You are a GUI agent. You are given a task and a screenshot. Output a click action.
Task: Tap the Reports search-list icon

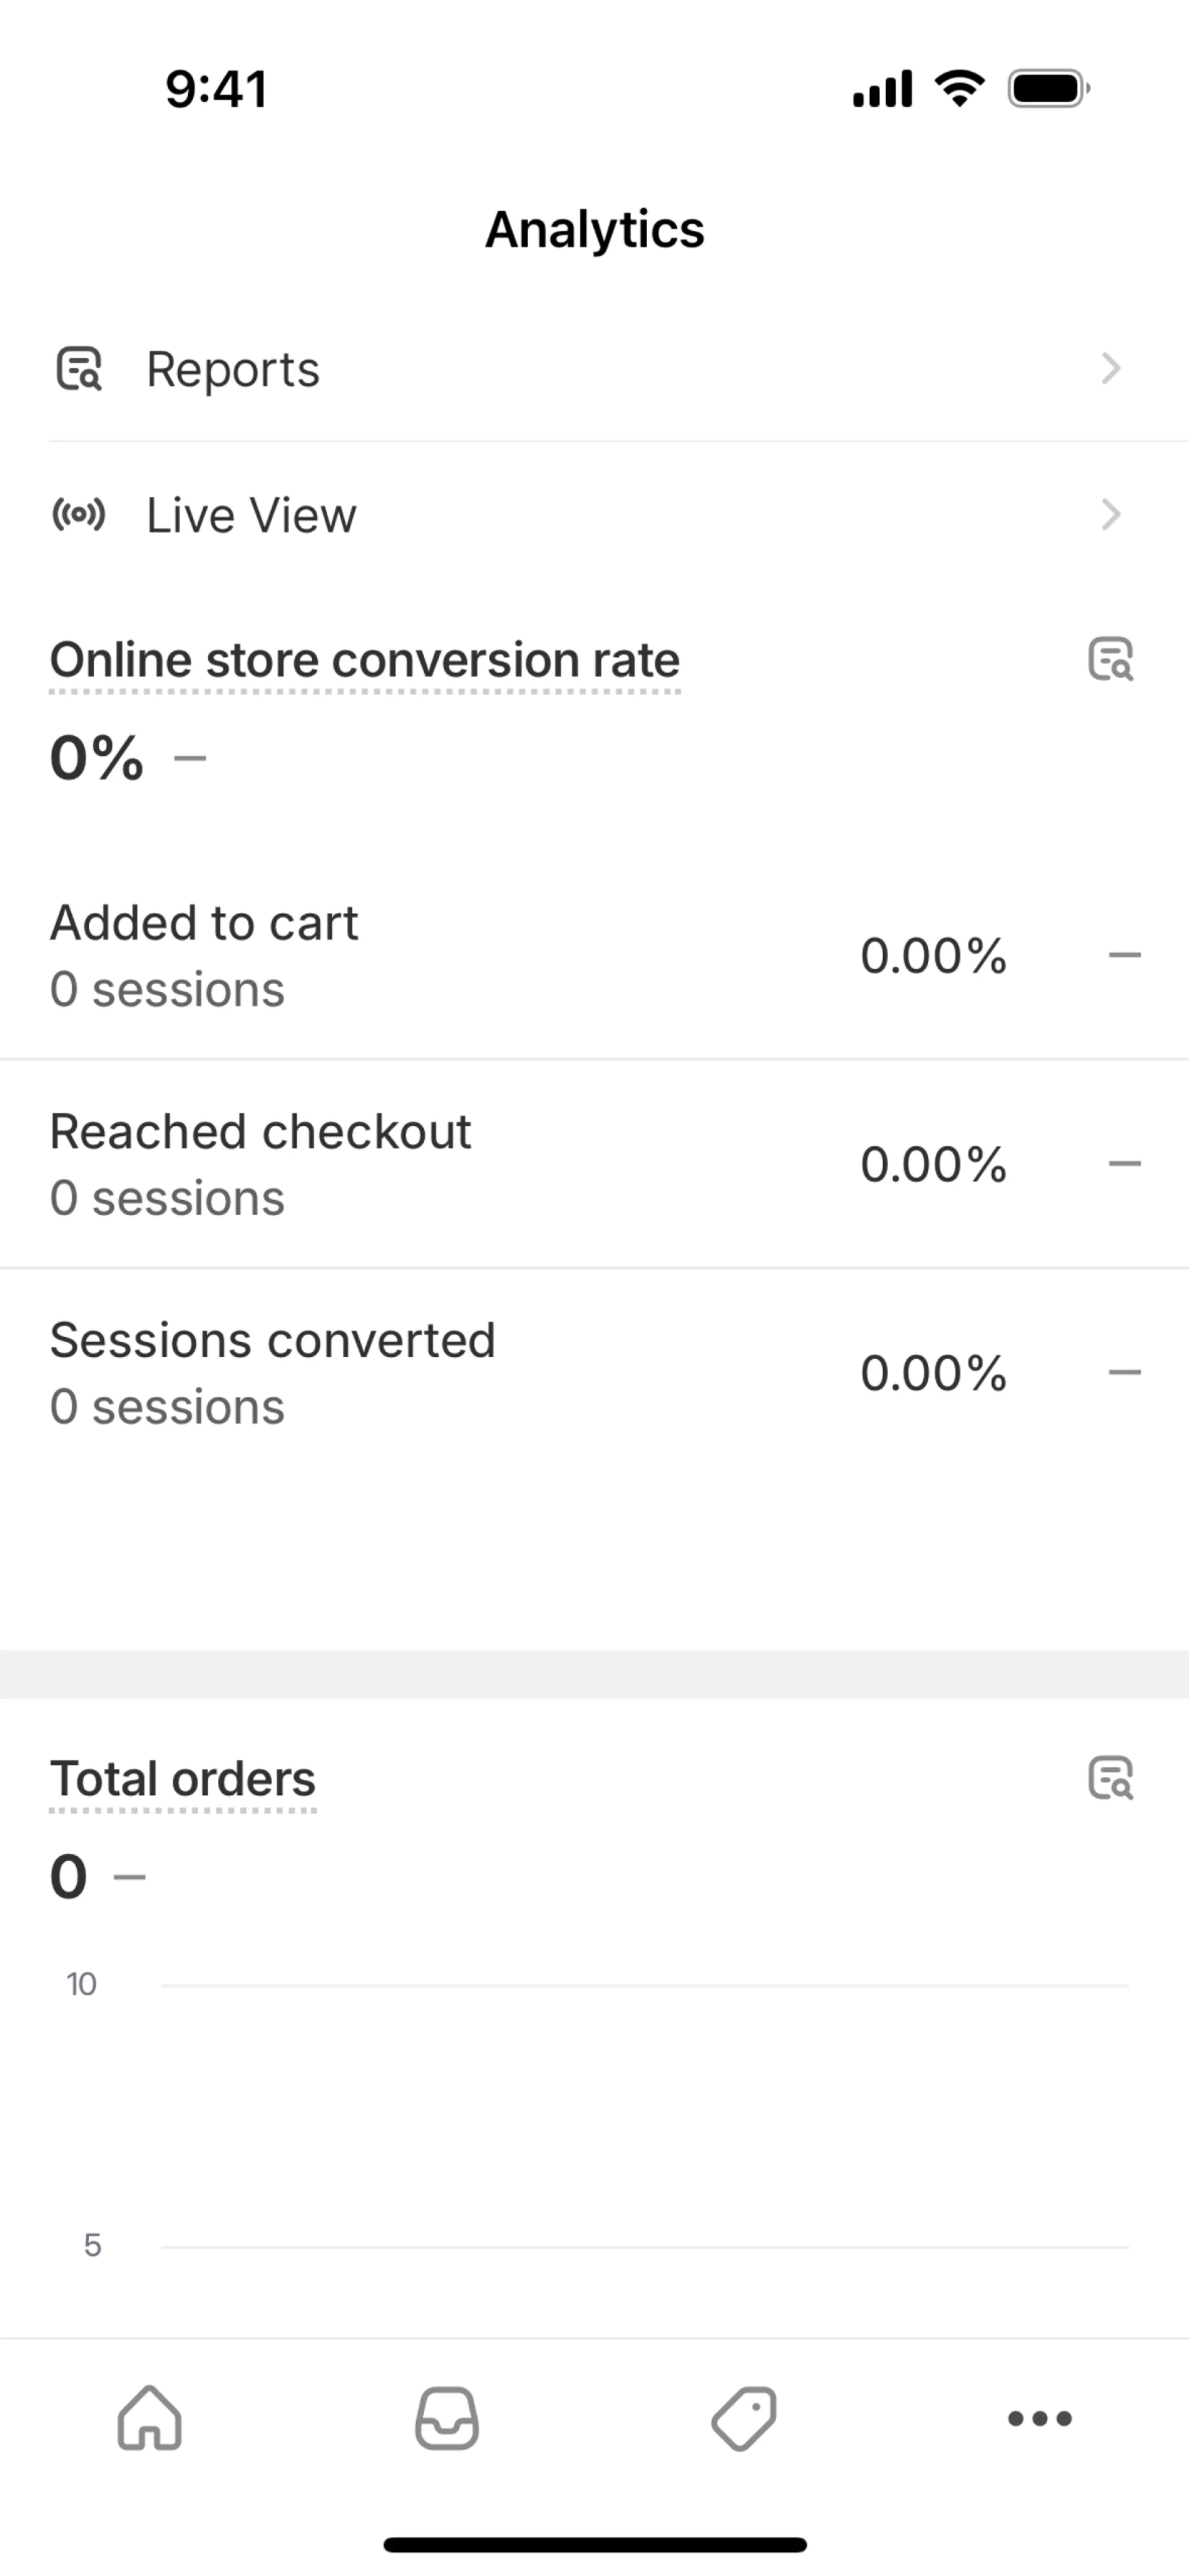tap(78, 369)
